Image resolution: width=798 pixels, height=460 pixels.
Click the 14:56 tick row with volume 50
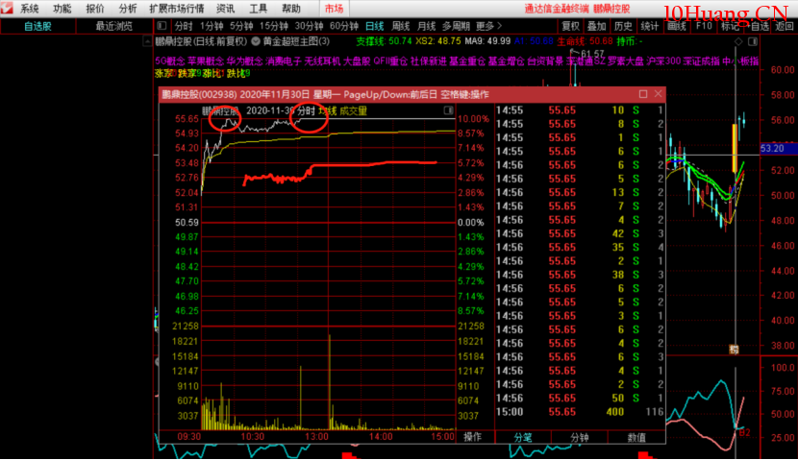point(580,398)
